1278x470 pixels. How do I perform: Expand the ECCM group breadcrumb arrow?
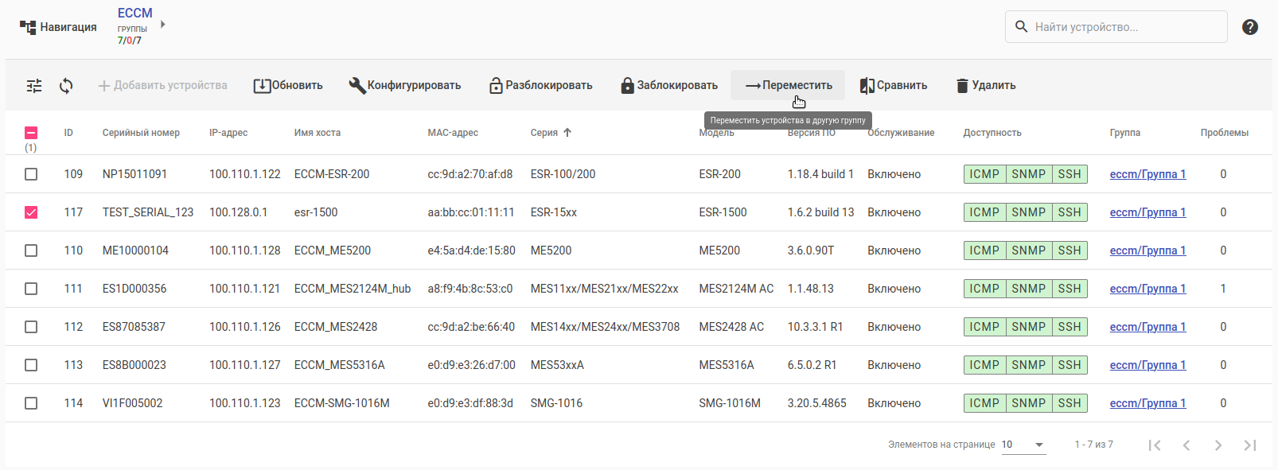(x=163, y=25)
